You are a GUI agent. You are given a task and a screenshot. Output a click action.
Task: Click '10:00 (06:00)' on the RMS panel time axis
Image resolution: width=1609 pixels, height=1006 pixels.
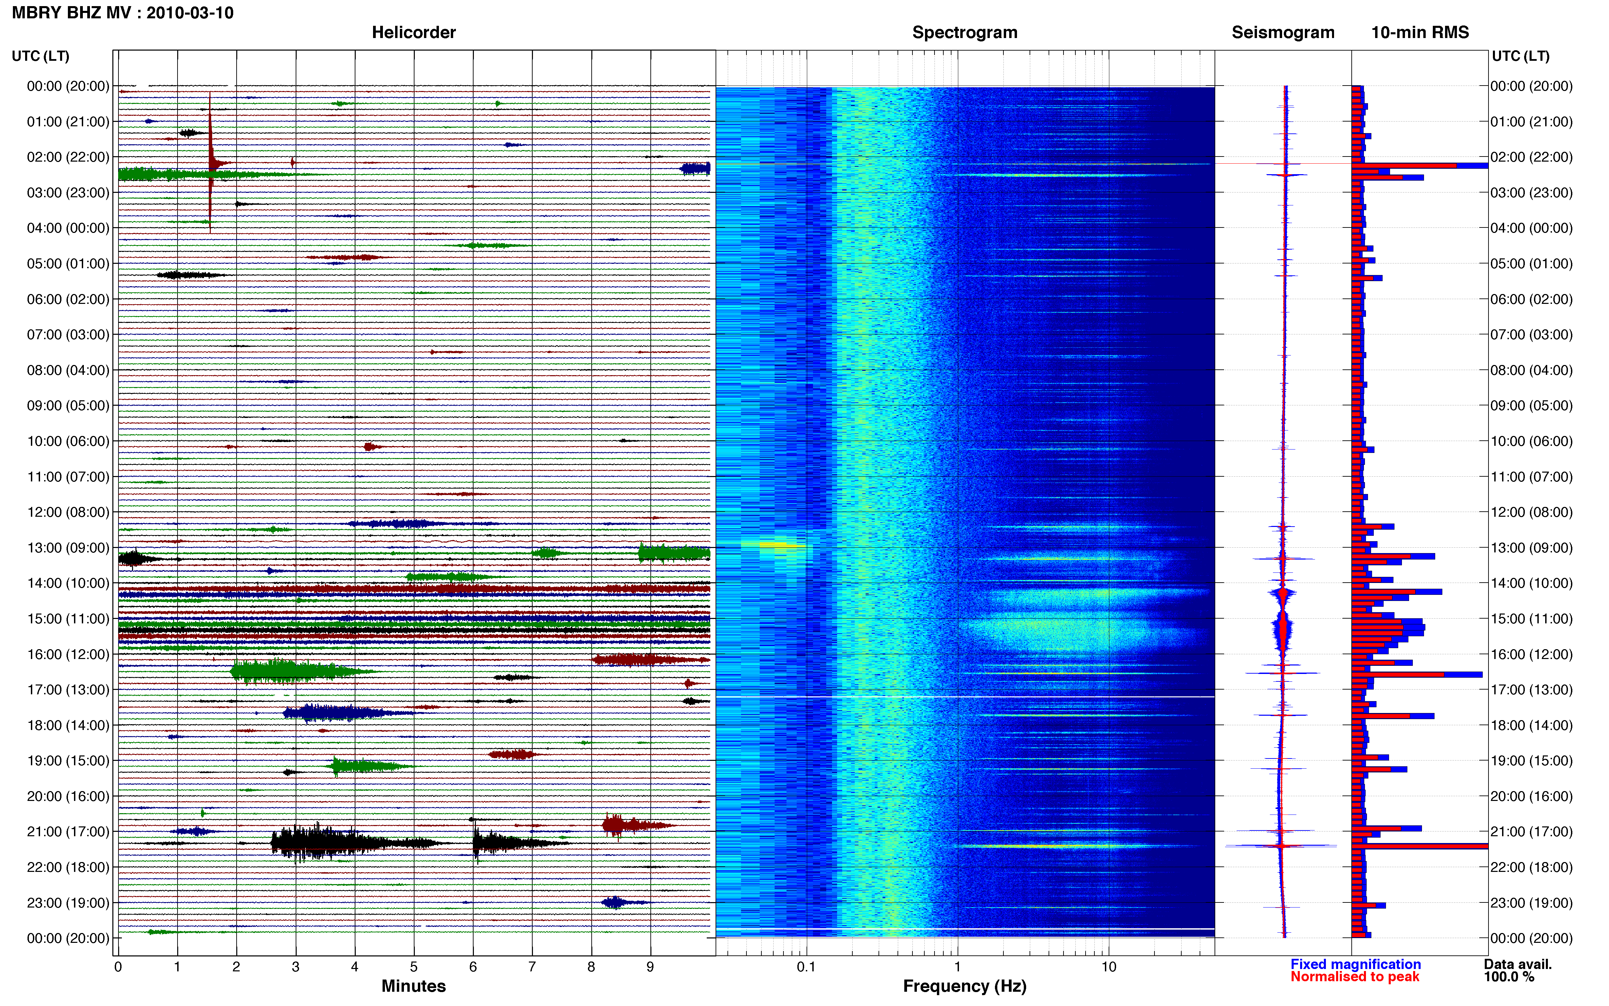pyautogui.click(x=1531, y=441)
